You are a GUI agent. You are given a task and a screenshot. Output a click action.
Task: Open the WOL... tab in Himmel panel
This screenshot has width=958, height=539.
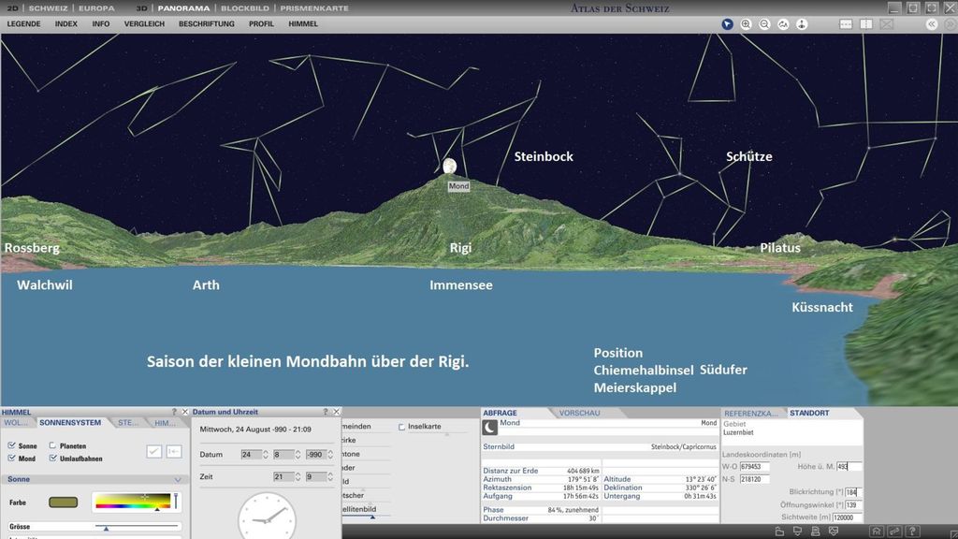pyautogui.click(x=16, y=423)
